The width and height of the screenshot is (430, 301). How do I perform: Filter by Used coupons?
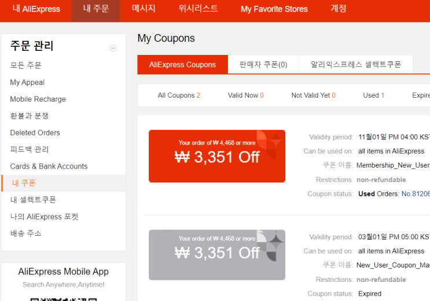[373, 95]
